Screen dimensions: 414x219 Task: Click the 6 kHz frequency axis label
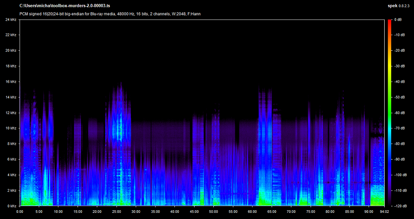[x=12, y=159]
